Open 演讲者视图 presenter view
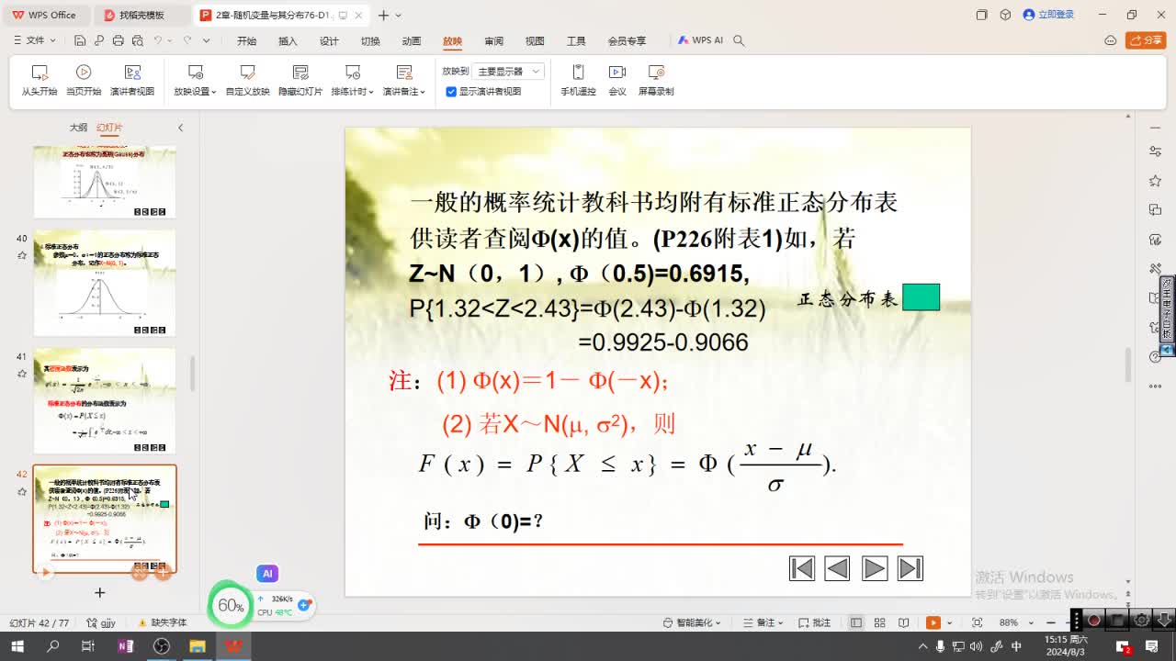Viewport: 1176px width, 661px height. click(x=132, y=80)
